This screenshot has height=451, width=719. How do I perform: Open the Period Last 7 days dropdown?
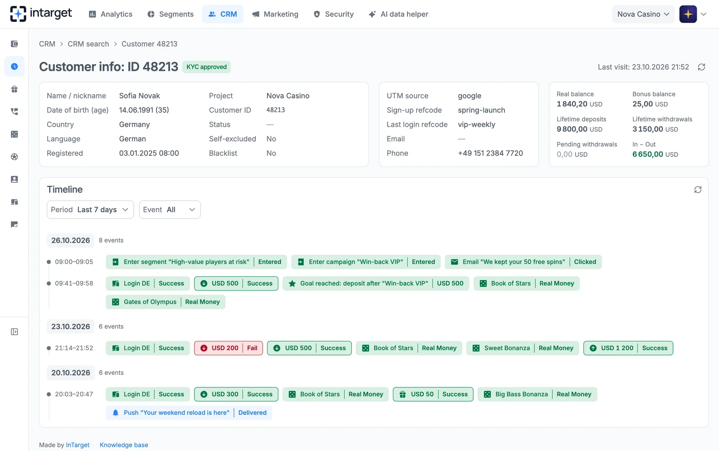(x=90, y=209)
